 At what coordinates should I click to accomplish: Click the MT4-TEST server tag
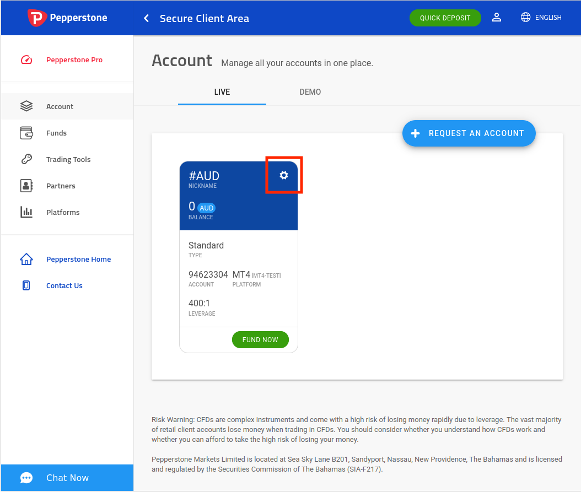click(266, 275)
